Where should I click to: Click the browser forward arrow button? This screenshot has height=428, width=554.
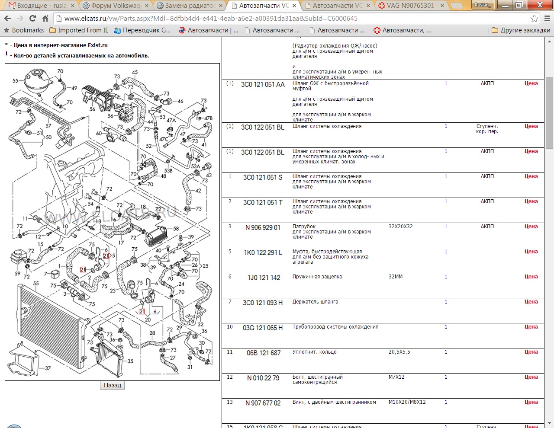[20, 19]
